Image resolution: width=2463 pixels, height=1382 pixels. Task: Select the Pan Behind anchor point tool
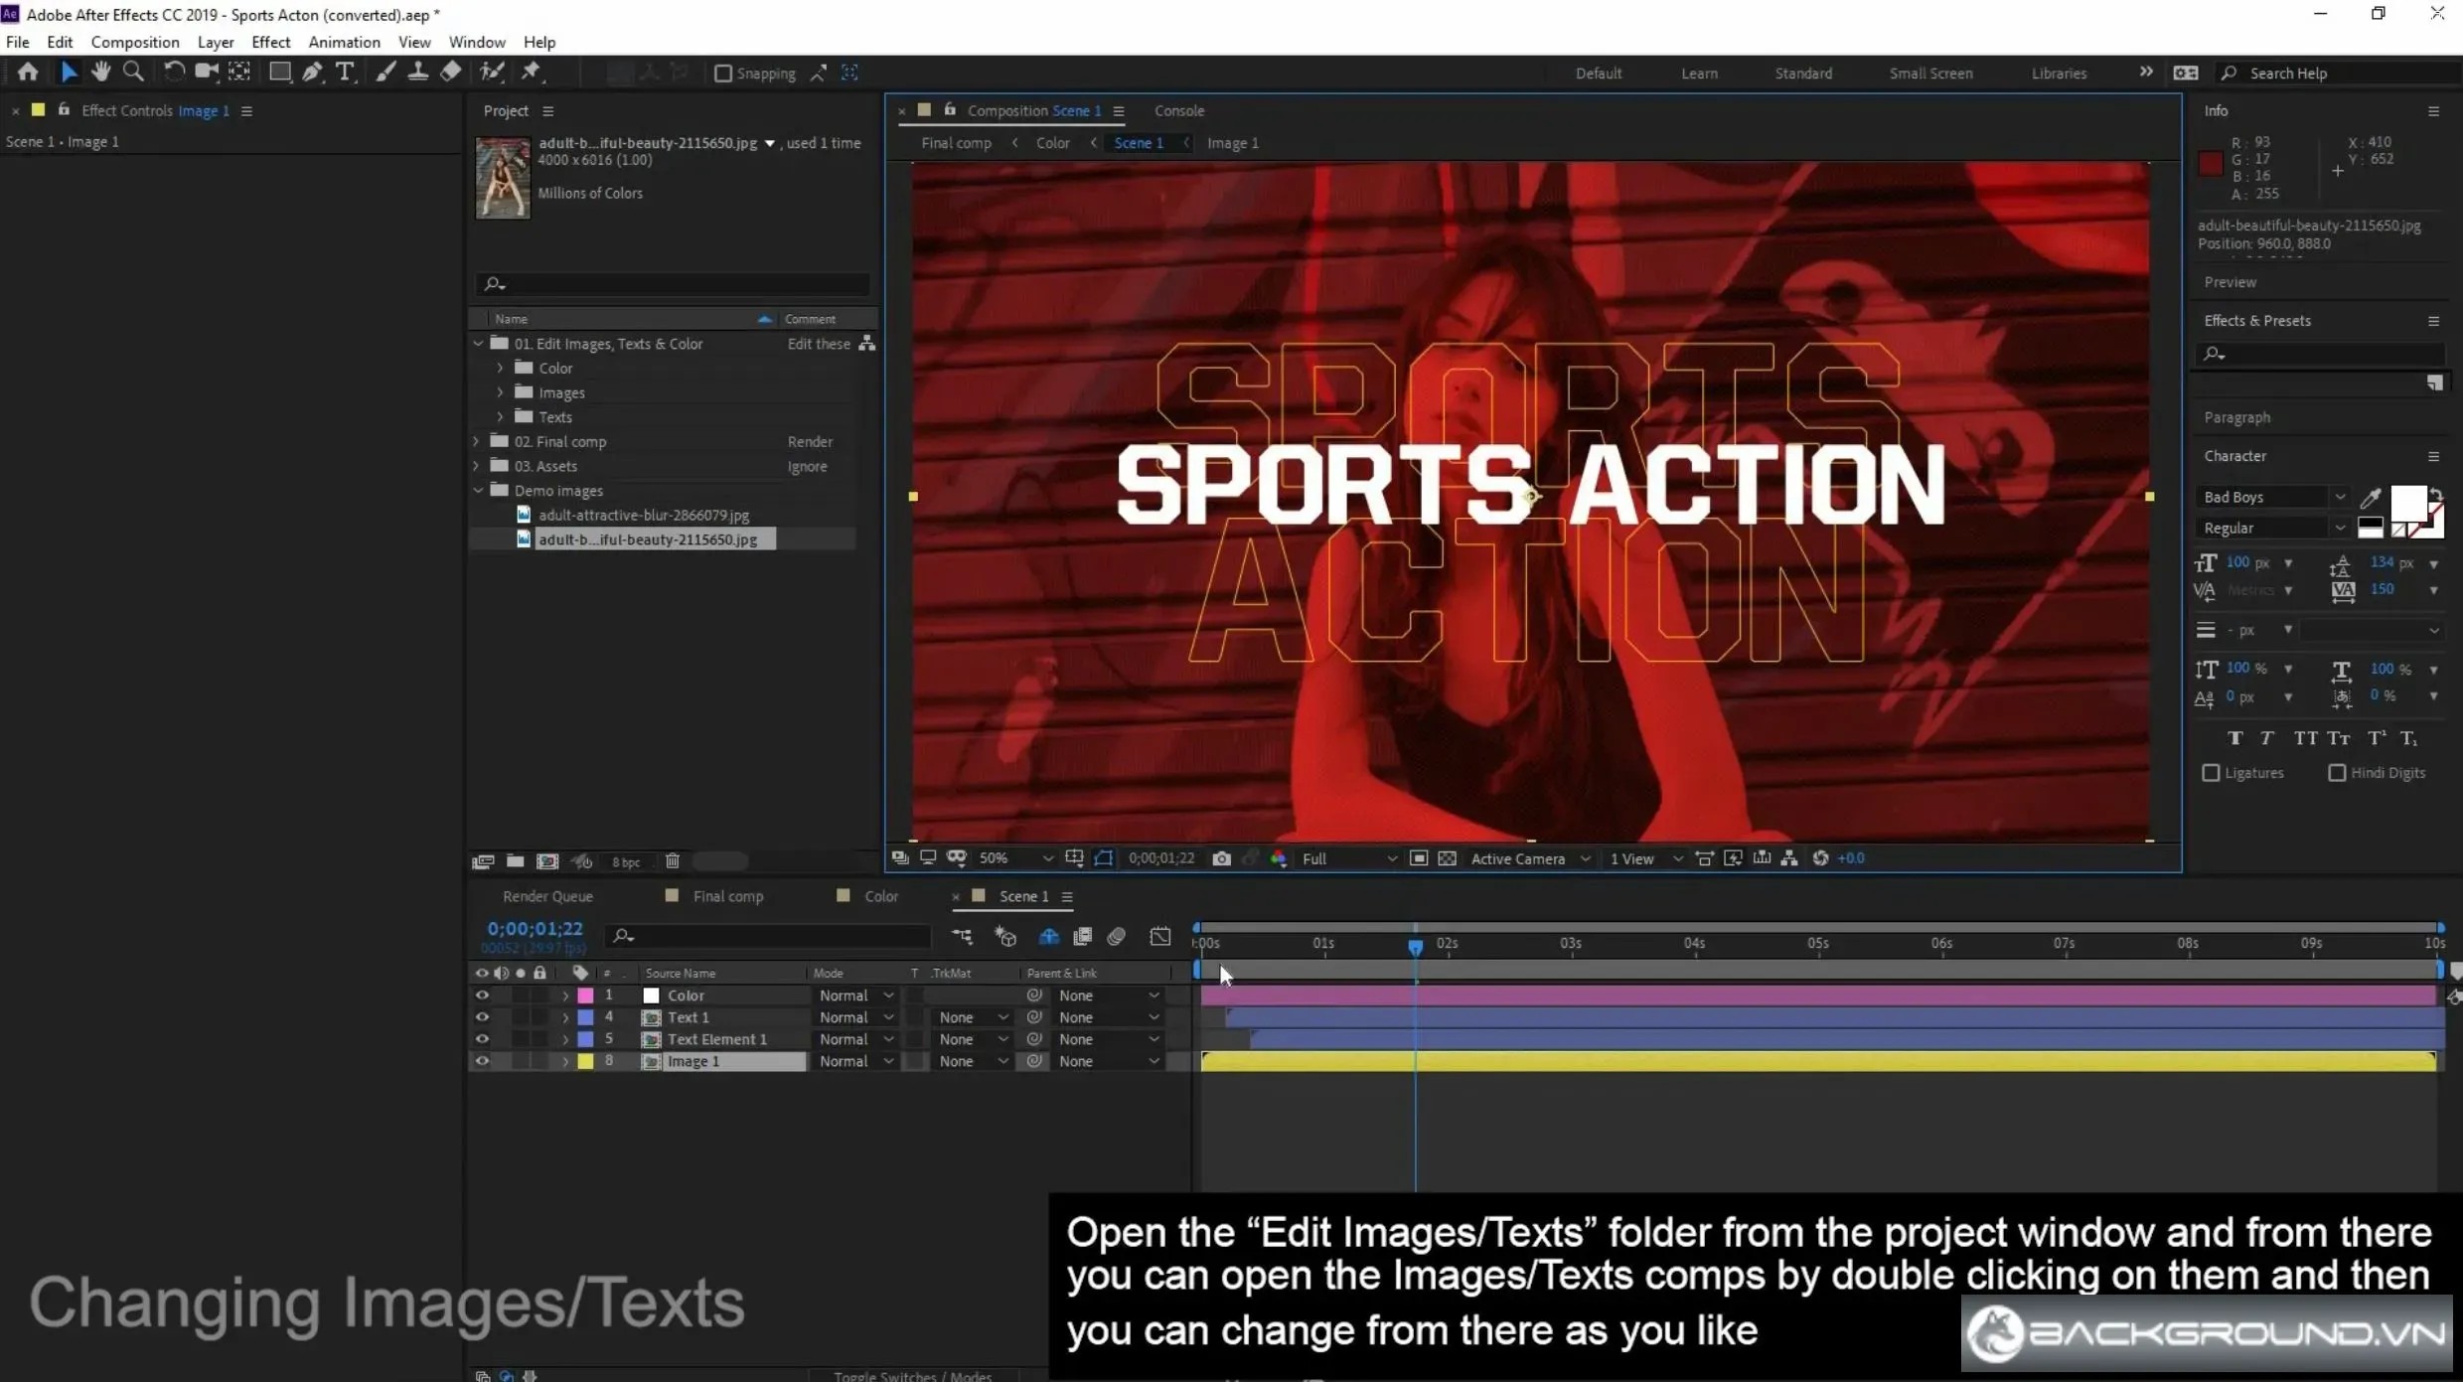(x=239, y=72)
